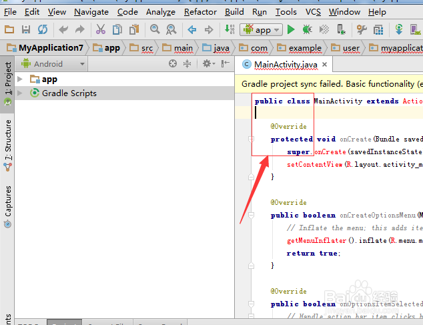
Task: Open the VCS menu
Action: [313, 12]
